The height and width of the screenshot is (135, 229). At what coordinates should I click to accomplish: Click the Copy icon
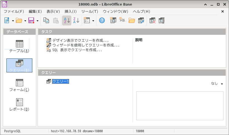tap(46, 20)
